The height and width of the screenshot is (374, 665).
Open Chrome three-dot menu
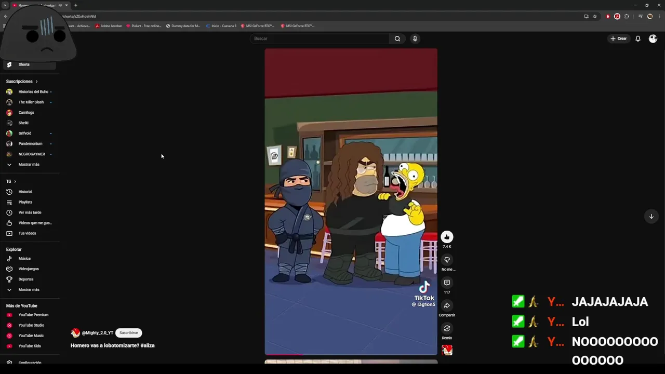pos(659,16)
